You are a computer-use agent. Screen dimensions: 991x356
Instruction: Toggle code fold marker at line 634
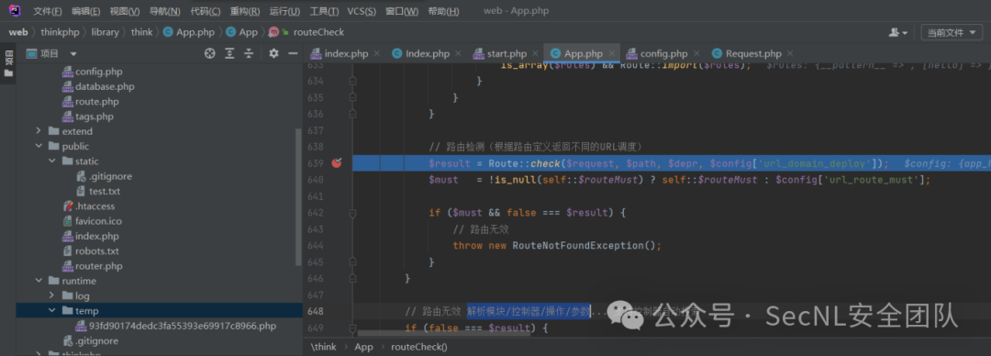pos(352,81)
